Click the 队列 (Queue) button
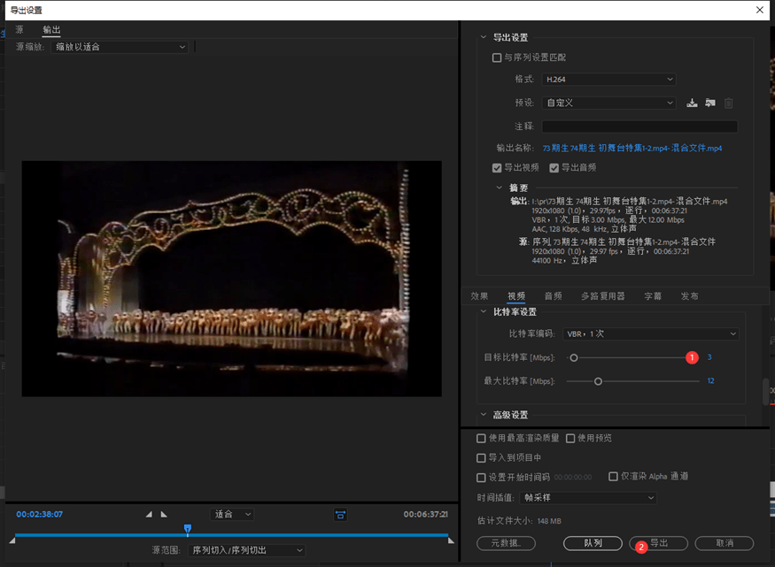The height and width of the screenshot is (567, 775). click(x=593, y=543)
